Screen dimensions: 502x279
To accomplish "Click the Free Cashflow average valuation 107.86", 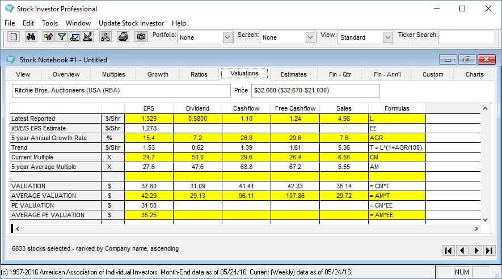I will point(295,196).
